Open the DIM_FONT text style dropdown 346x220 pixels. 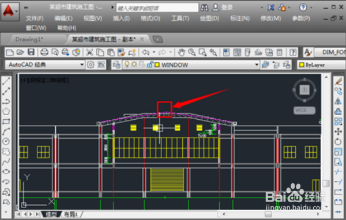(330, 52)
